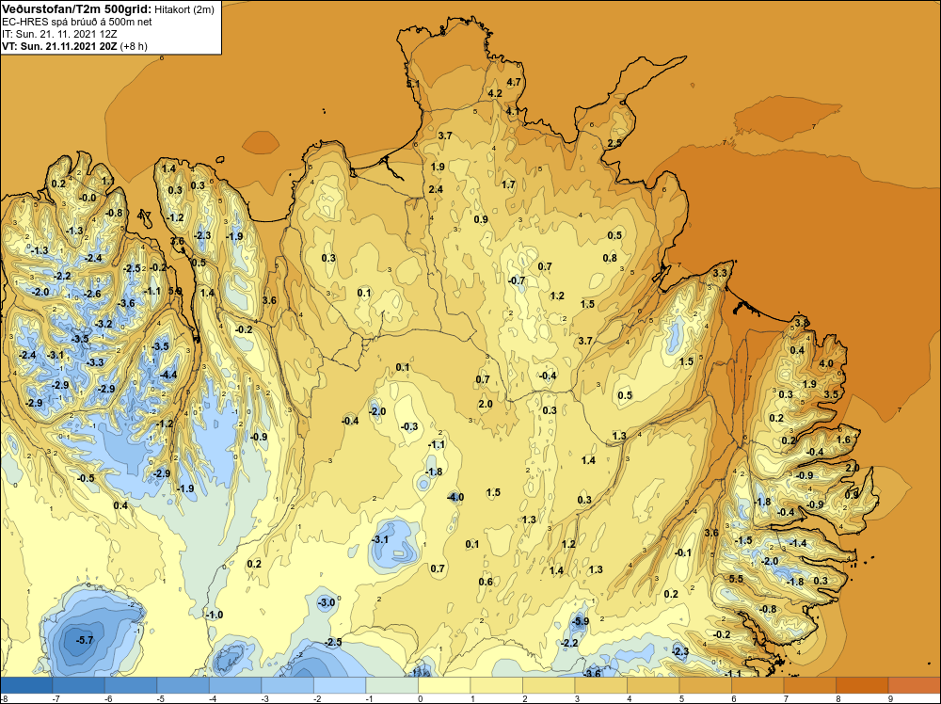This screenshot has width=941, height=704.
Task: Click the '0' legend scale label
Action: tap(421, 698)
